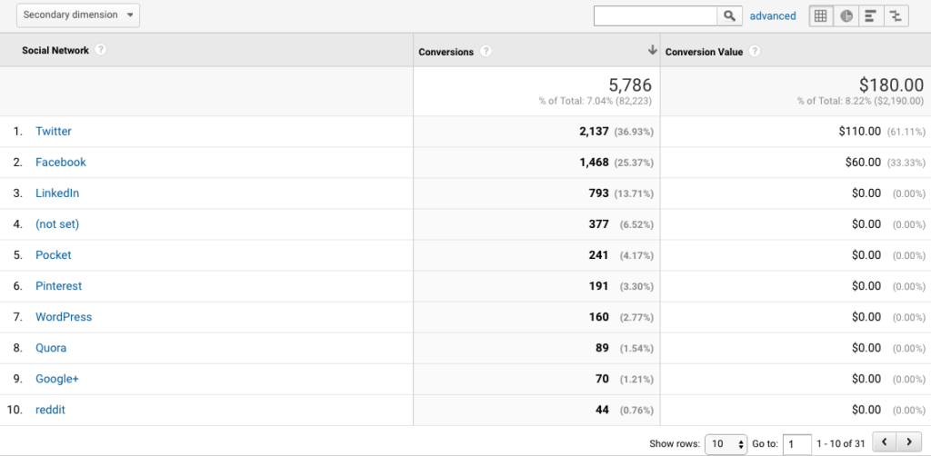Screen dimensions: 931x456
Task: Sort by the Conversion Value column header
Action: click(704, 52)
